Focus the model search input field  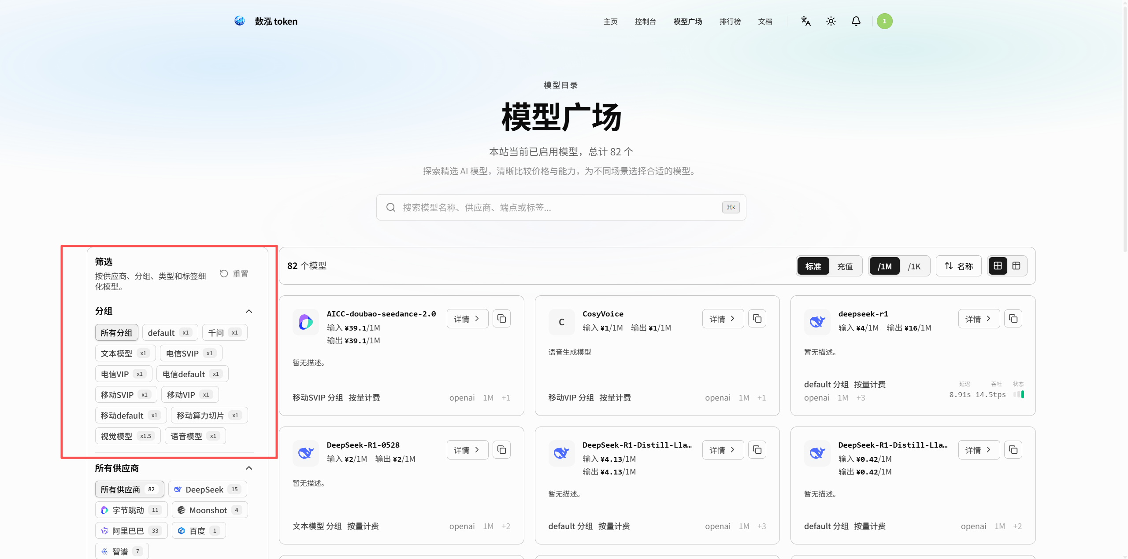tap(561, 207)
